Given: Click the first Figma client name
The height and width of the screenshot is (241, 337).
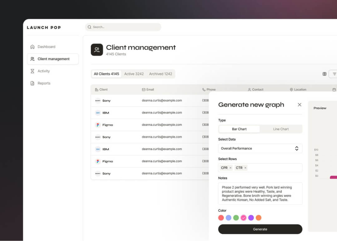Looking at the screenshot, I should tap(107, 125).
